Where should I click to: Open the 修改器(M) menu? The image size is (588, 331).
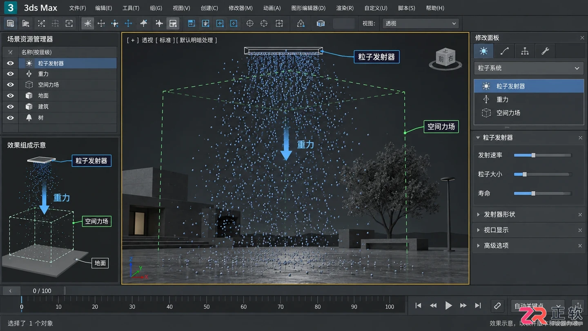[241, 8]
